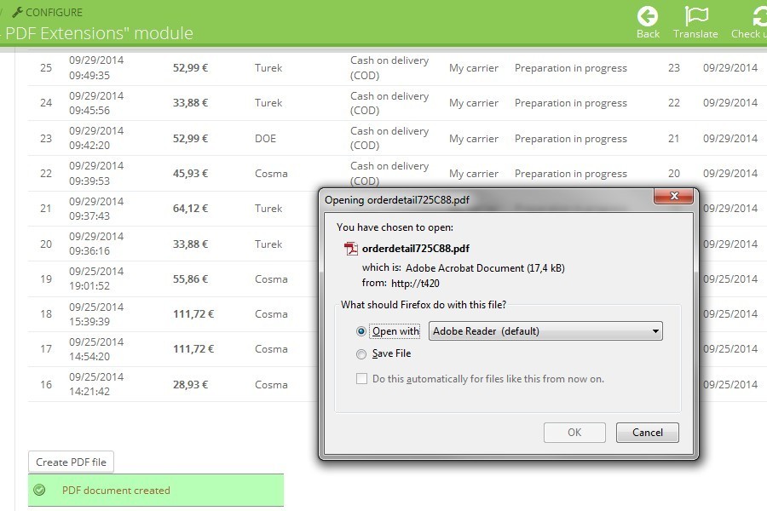Click the 64,12 € total
The image size is (767, 511).
[x=190, y=209]
